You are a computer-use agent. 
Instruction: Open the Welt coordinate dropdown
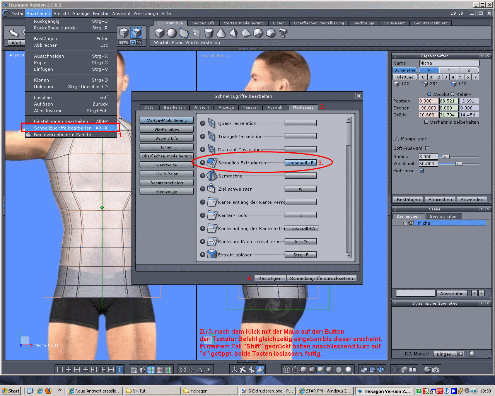[x=16, y=43]
